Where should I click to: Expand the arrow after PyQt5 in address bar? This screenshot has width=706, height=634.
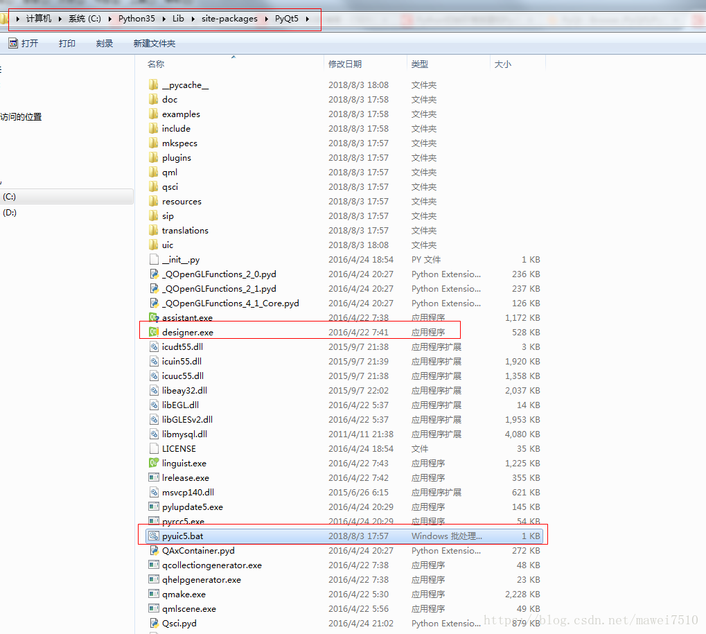click(307, 19)
